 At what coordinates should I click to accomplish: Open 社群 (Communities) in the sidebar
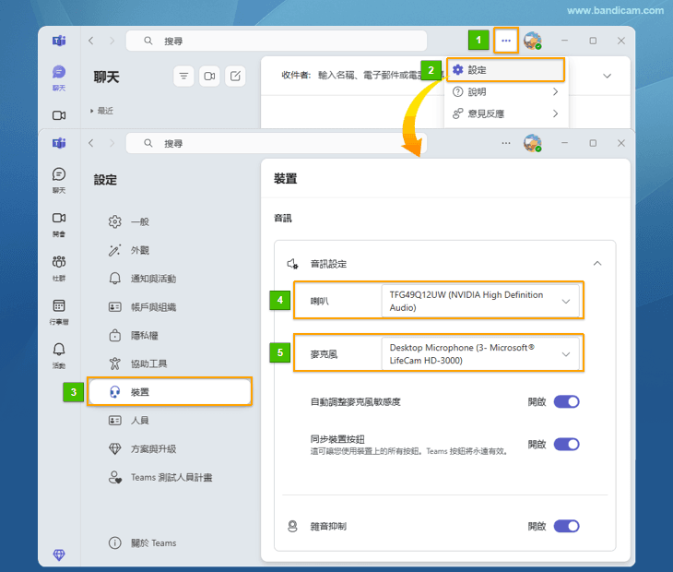[59, 268]
